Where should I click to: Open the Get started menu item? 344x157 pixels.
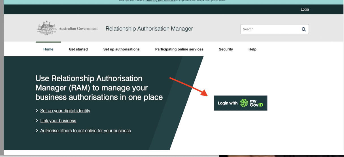[78, 49]
